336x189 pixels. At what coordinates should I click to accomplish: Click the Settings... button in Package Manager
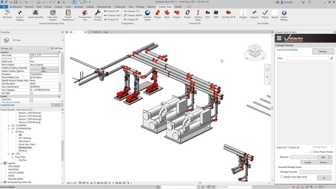[323, 51]
